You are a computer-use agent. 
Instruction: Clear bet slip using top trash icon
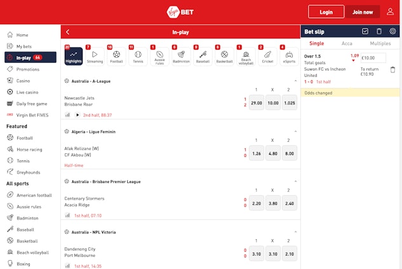379,31
